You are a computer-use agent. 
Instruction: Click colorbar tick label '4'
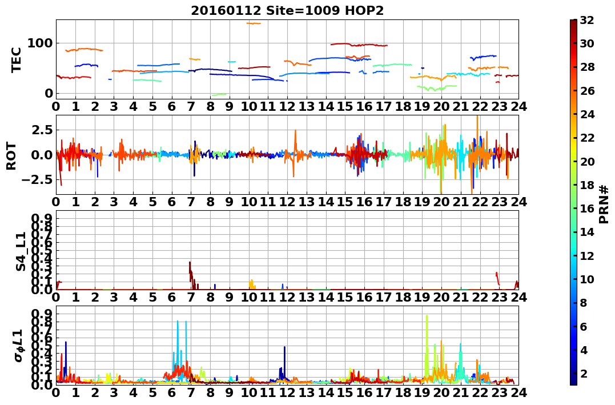[584, 350]
